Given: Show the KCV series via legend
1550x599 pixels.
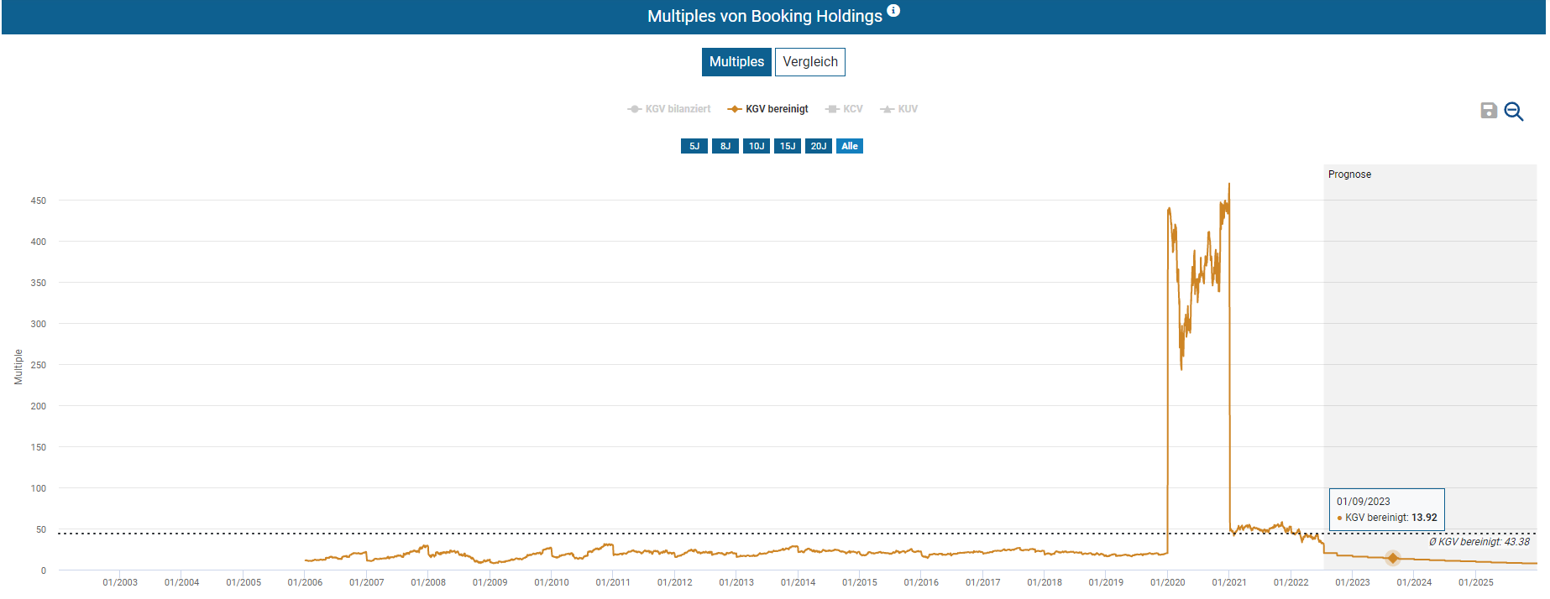Looking at the screenshot, I should point(845,109).
